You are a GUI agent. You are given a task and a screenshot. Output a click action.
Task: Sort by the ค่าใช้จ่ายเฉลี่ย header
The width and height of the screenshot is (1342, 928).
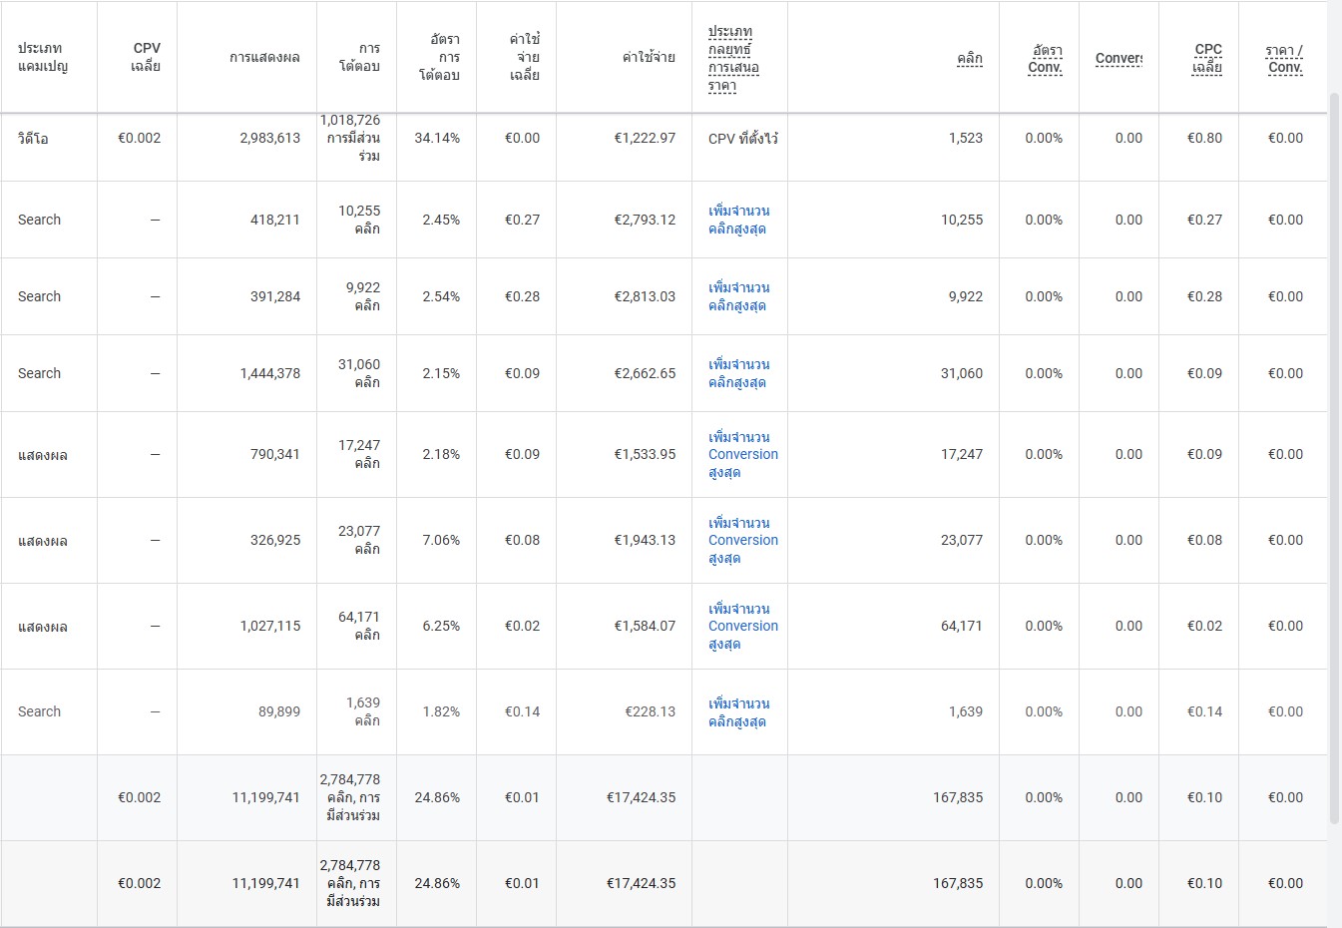click(x=522, y=57)
